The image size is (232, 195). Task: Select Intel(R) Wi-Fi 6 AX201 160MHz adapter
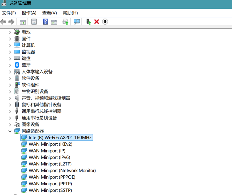(x=60, y=138)
